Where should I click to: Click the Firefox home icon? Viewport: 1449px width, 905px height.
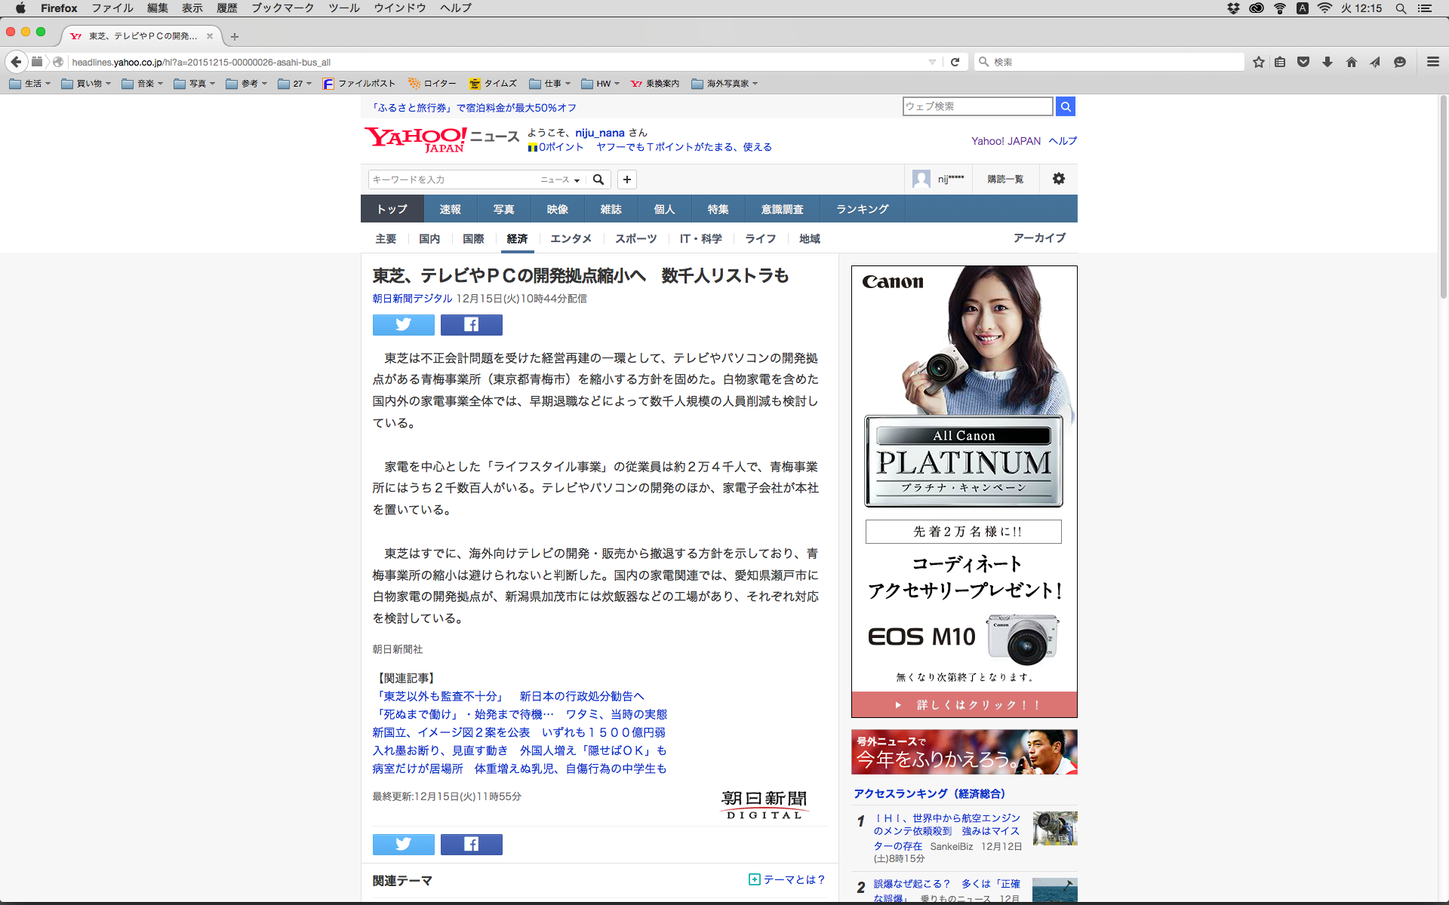tap(1351, 62)
